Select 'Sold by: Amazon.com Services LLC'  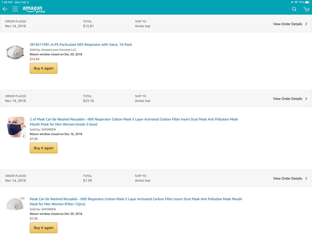53,50
